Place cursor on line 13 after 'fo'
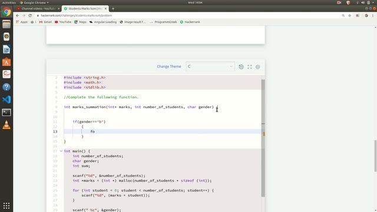The image size is (377, 212). click(95, 131)
